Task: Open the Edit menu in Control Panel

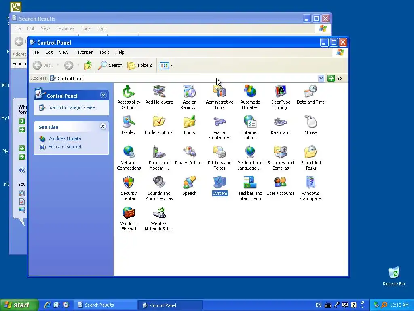Action: [49, 52]
